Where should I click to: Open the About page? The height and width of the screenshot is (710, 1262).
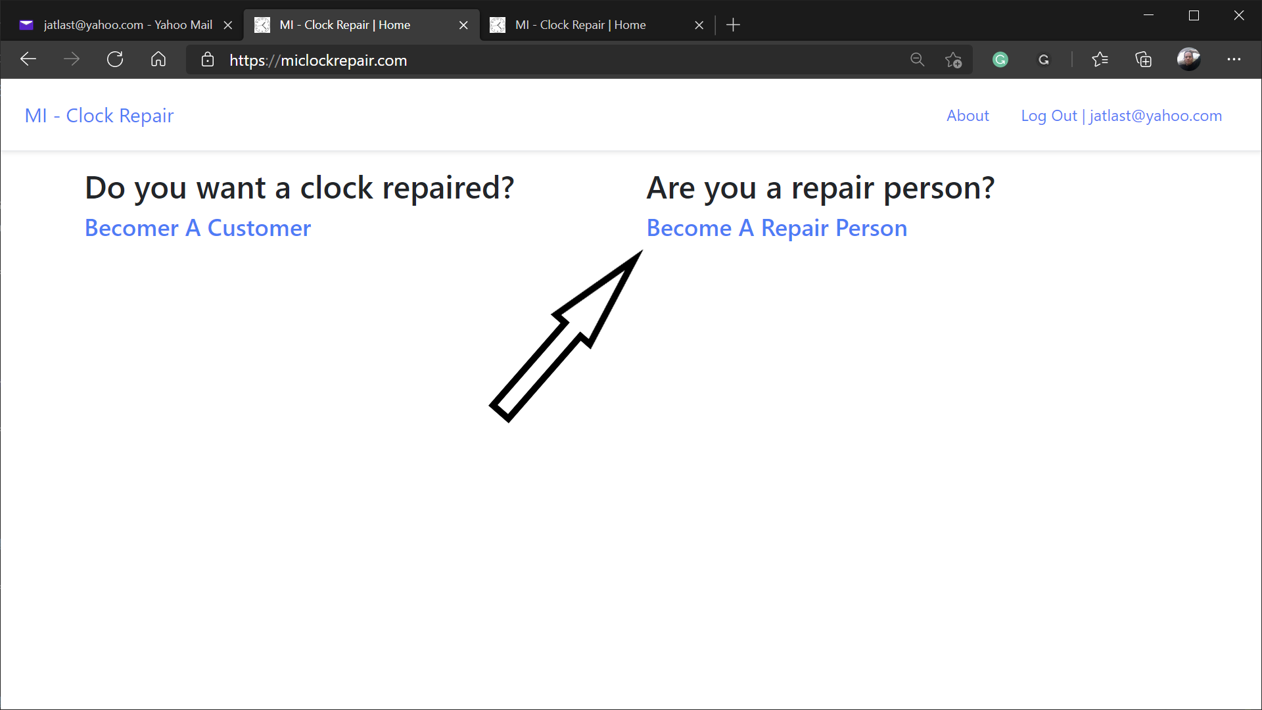coord(968,115)
